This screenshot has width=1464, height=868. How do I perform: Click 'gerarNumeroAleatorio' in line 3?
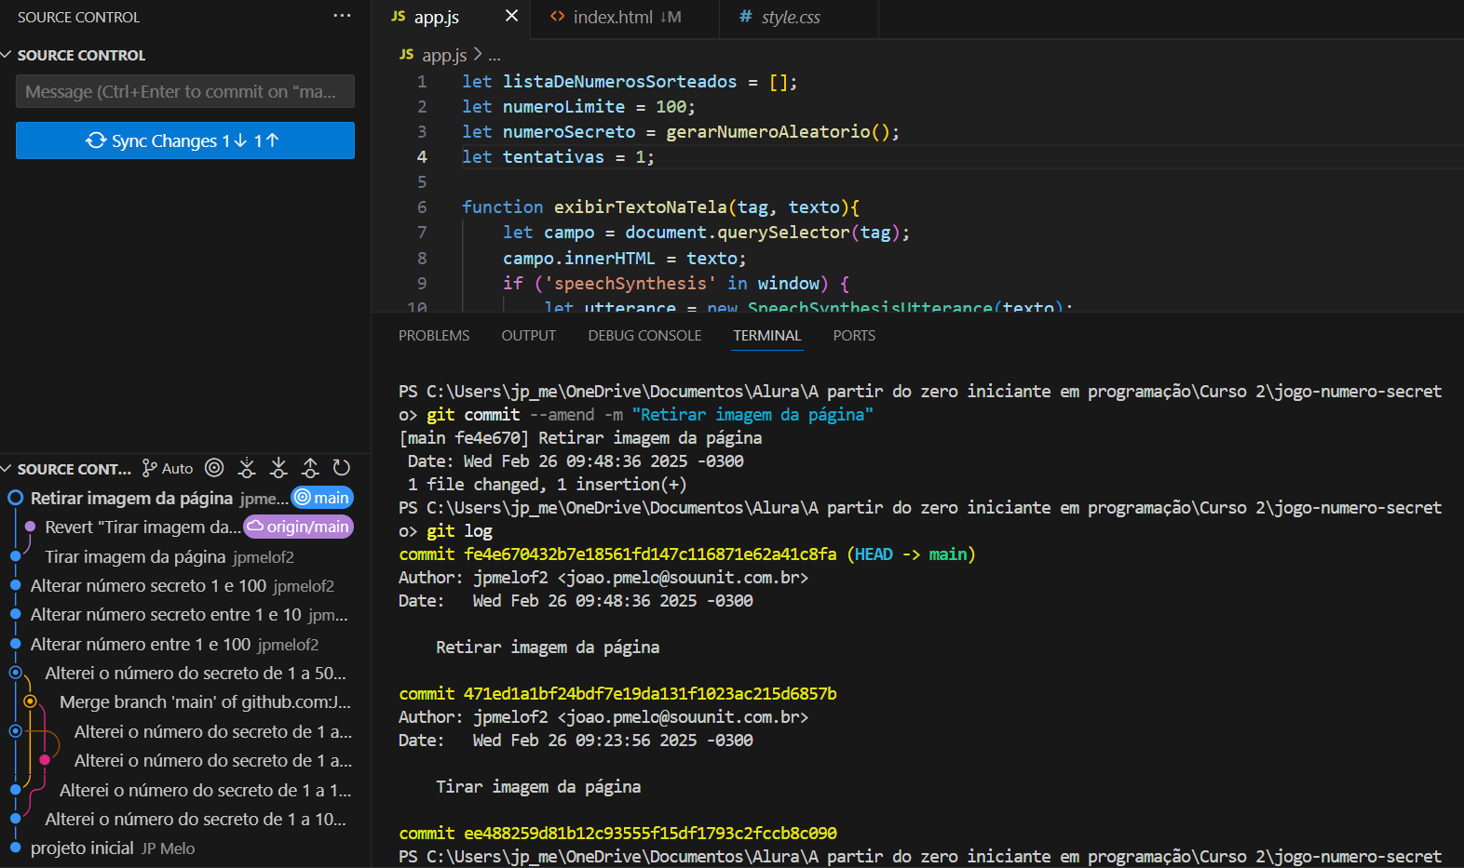768,131
